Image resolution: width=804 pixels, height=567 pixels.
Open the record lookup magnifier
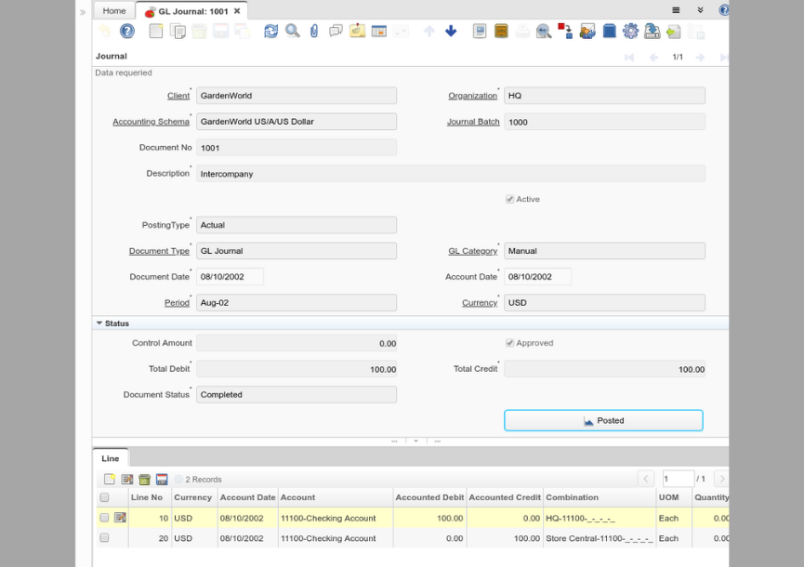click(293, 32)
